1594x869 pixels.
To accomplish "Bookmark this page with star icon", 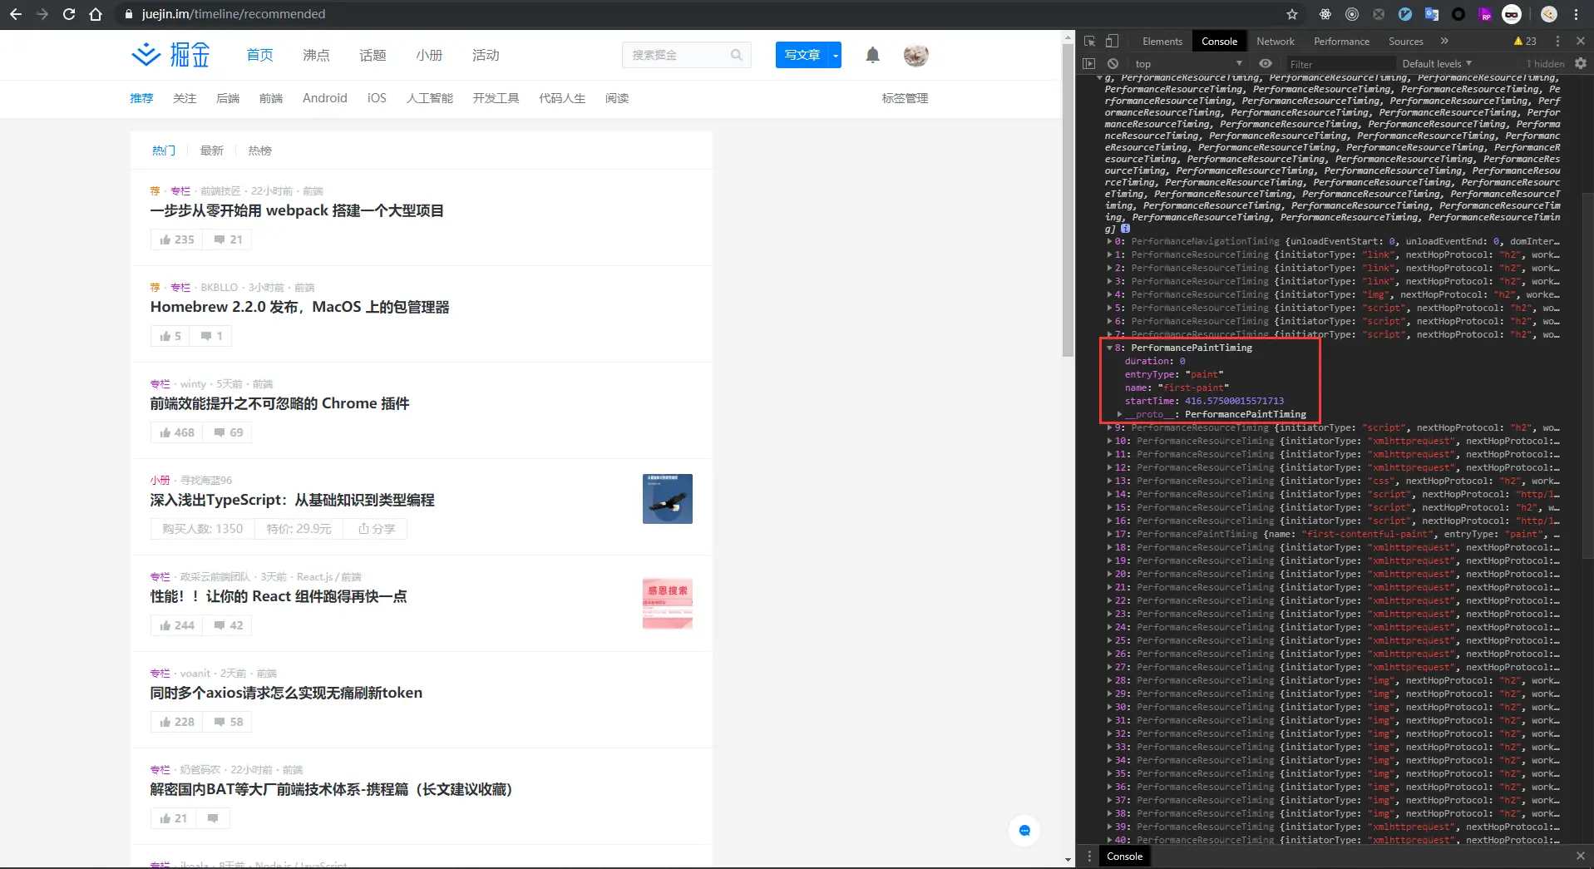I will 1292,14.
